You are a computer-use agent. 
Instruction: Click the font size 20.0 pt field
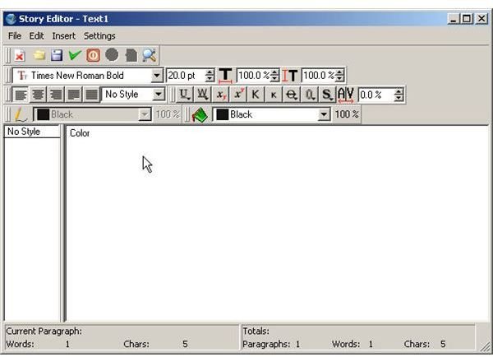186,76
